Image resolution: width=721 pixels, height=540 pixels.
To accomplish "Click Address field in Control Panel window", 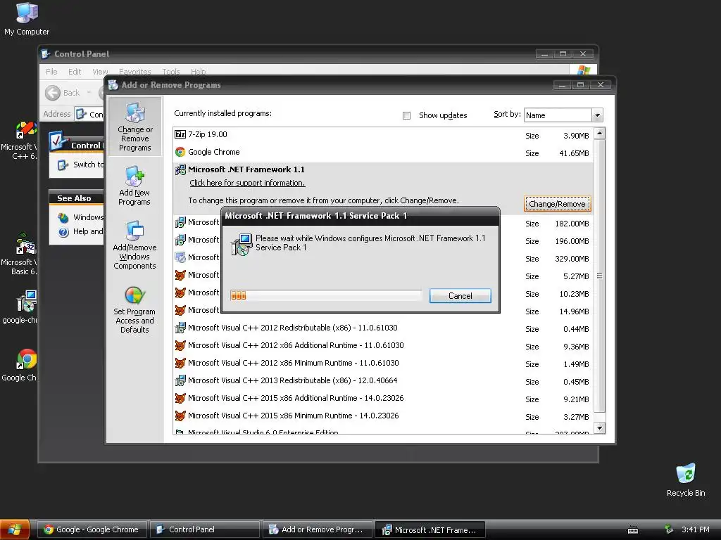I will click(x=89, y=114).
